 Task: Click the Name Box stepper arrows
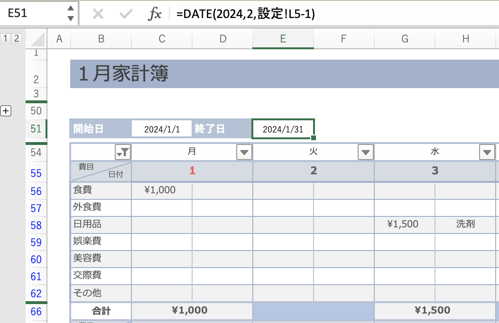point(71,14)
